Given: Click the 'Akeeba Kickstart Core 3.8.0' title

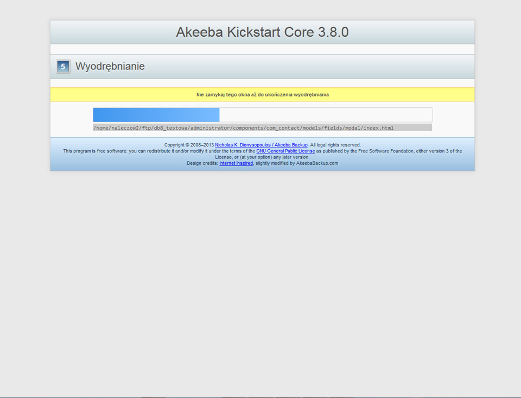Looking at the screenshot, I should (x=262, y=32).
